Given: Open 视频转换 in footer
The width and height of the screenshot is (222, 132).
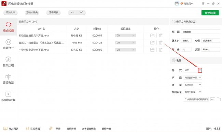Looking at the screenshot, I should tap(106, 129).
